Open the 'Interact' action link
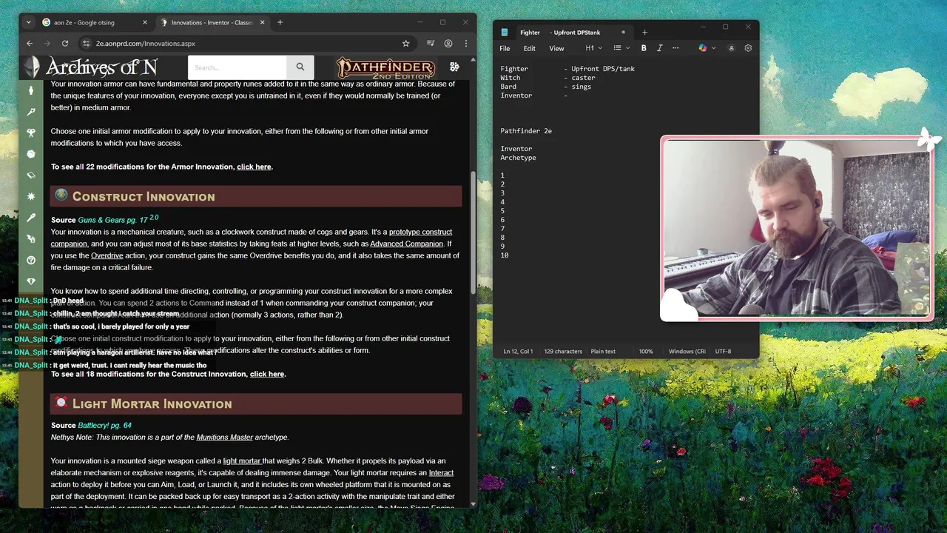 click(x=441, y=472)
